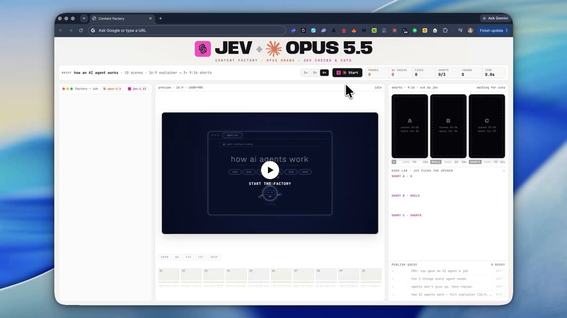Viewport: 567px width, 318px height.
Task: Click the REELS platform badge
Action: coord(436,162)
